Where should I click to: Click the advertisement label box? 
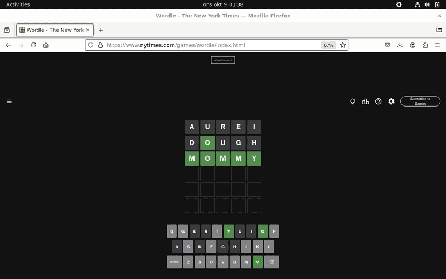223,60
